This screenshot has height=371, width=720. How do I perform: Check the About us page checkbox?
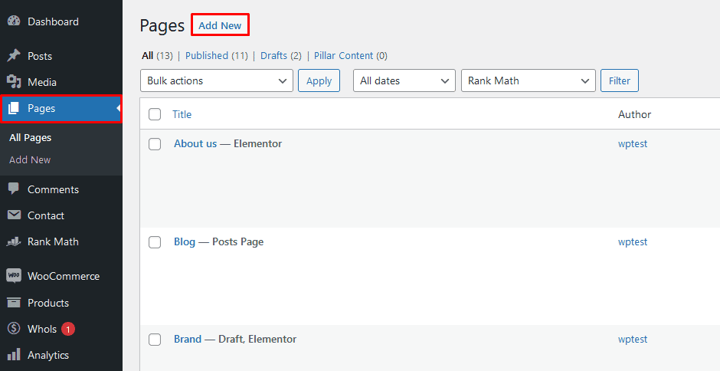155,144
